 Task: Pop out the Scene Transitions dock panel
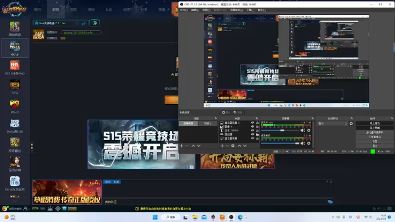[x=352, y=118]
